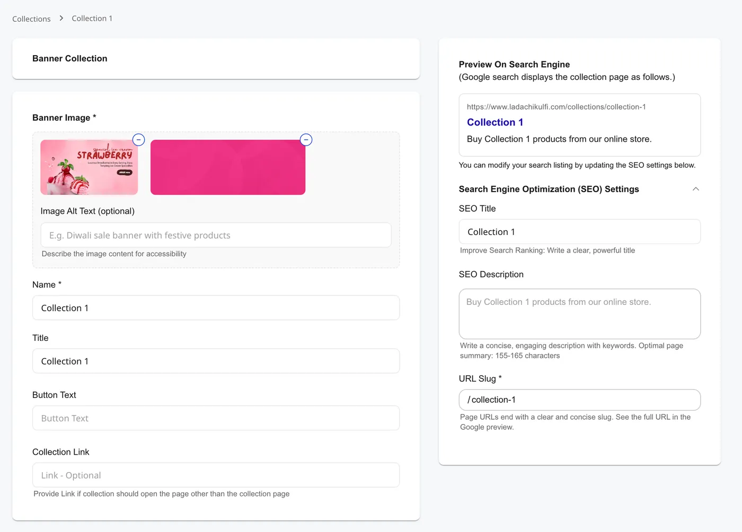Click the Title input field
The width and height of the screenshot is (742, 532).
click(x=216, y=361)
